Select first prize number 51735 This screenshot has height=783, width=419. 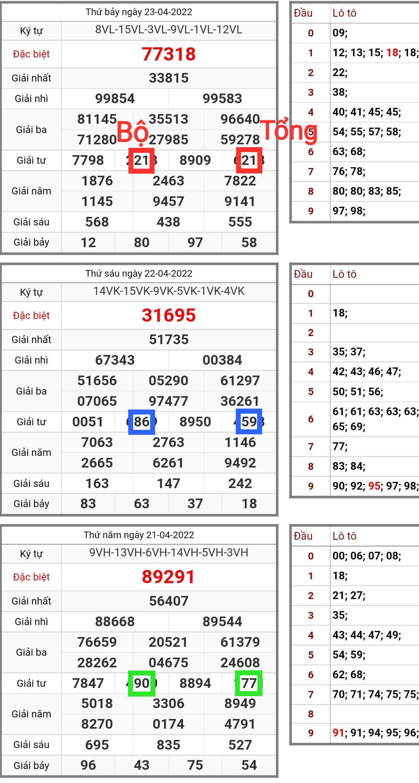click(169, 340)
